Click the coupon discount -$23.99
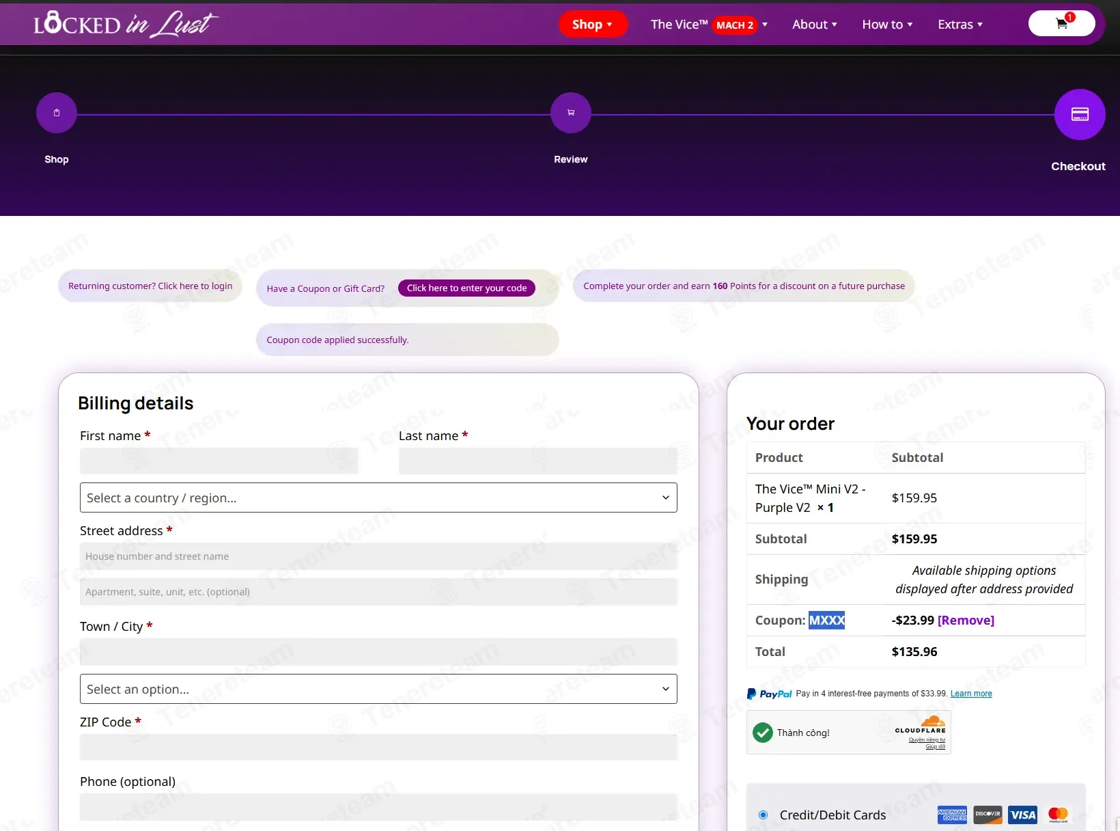Screen dimensions: 1120x831 913,620
